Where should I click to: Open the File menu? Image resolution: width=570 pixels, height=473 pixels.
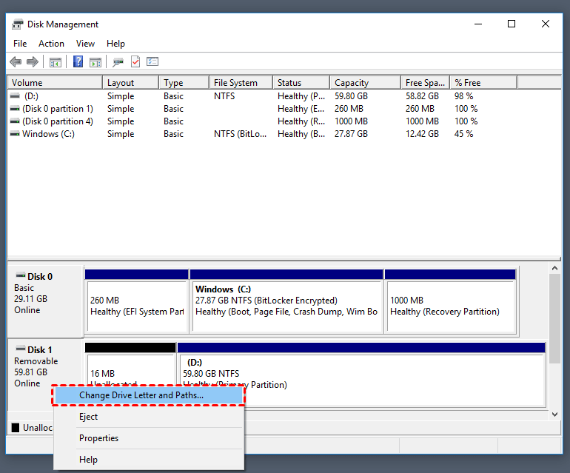point(20,44)
